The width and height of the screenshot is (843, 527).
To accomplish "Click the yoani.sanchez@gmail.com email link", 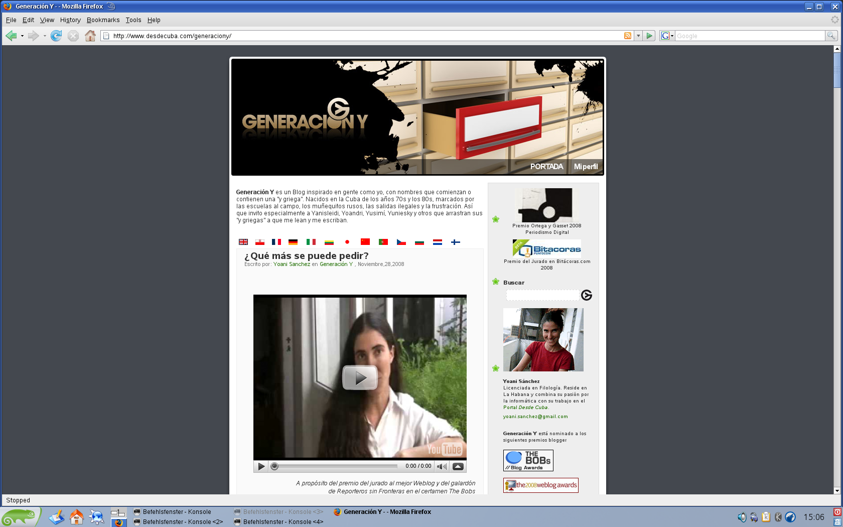I will pyautogui.click(x=535, y=417).
